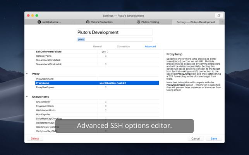Select the Advanced settings tab

click(x=150, y=47)
